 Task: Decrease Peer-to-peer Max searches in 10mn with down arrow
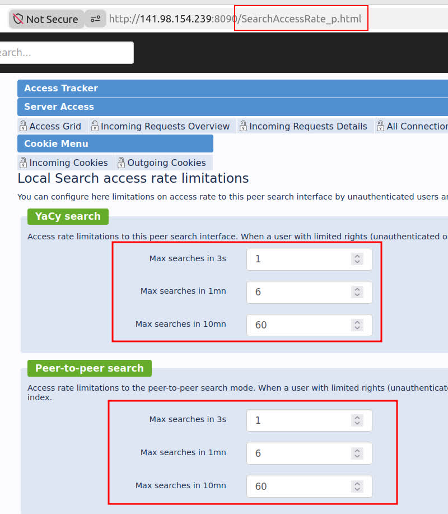coord(357,489)
